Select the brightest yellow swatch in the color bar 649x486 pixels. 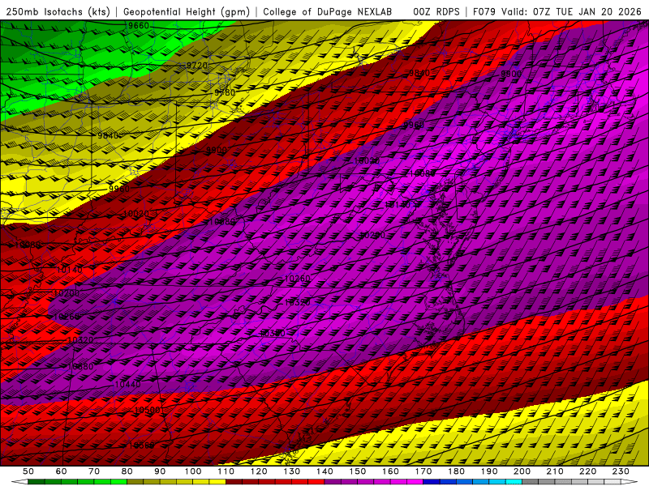217,481
